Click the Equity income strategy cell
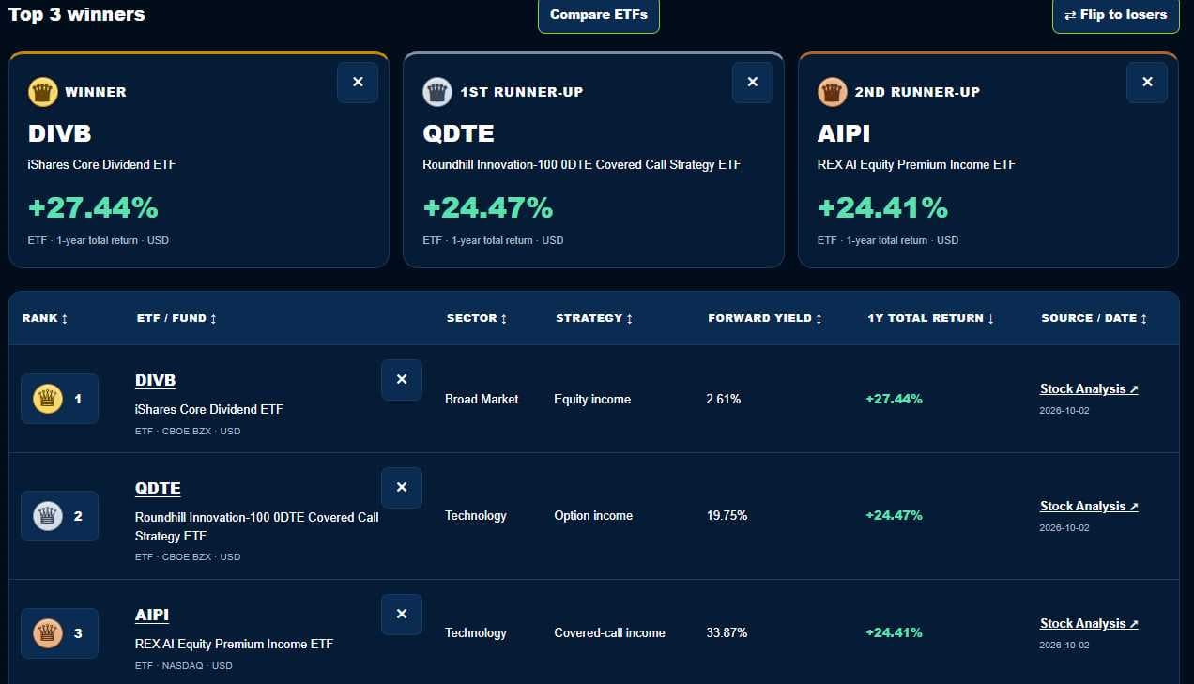Viewport: 1194px width, 684px height. tap(592, 399)
